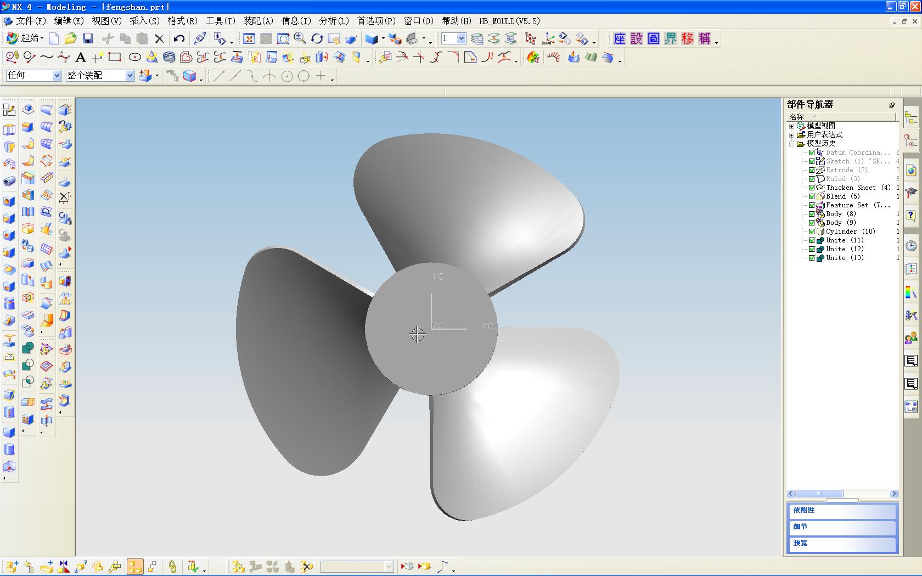Viewport: 922px width, 576px height.
Task: Open the work layer '1' dropdown
Action: (461, 38)
